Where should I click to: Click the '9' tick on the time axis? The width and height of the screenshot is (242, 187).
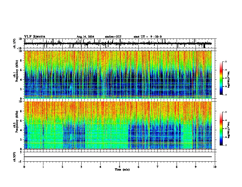[196, 167]
